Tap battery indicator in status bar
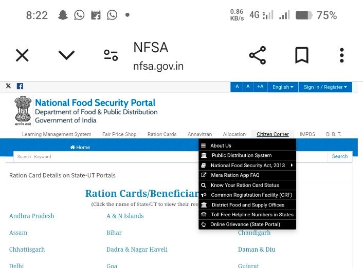 tap(304, 15)
